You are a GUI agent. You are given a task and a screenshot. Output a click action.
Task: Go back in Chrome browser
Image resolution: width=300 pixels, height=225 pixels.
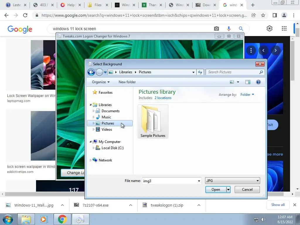pyautogui.click(x=6, y=15)
